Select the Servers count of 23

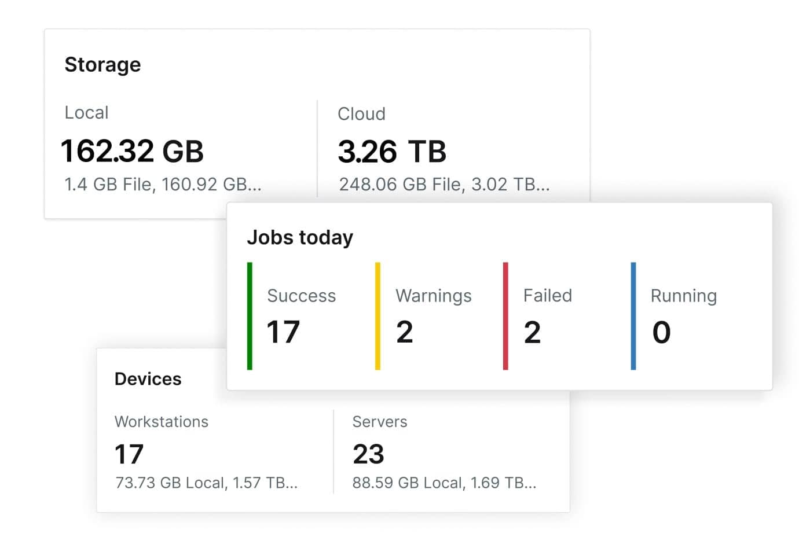click(369, 454)
